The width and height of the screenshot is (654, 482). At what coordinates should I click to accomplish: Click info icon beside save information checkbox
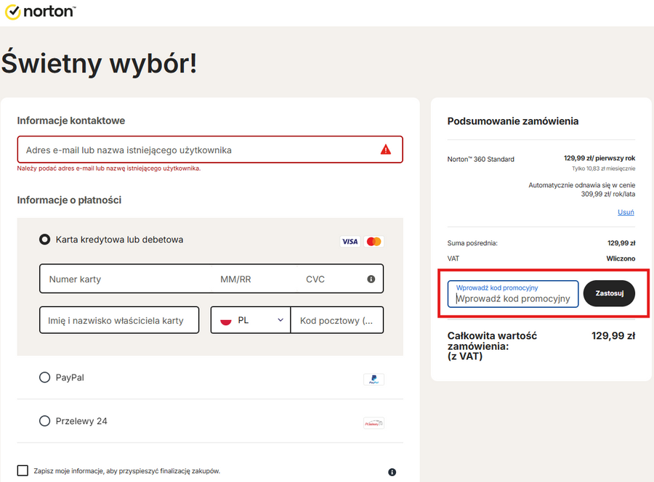[392, 472]
